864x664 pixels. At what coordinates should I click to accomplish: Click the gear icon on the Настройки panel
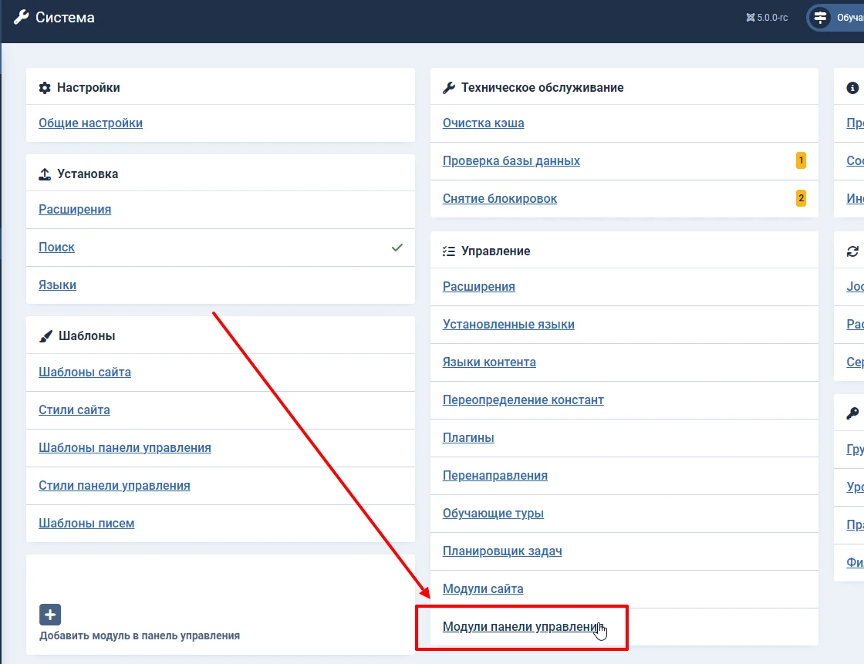45,88
